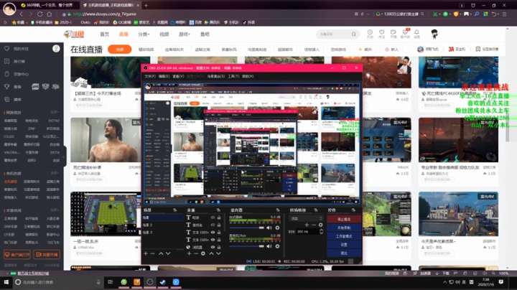Click 停止推流 stop streaming button in OBS

pos(343,219)
